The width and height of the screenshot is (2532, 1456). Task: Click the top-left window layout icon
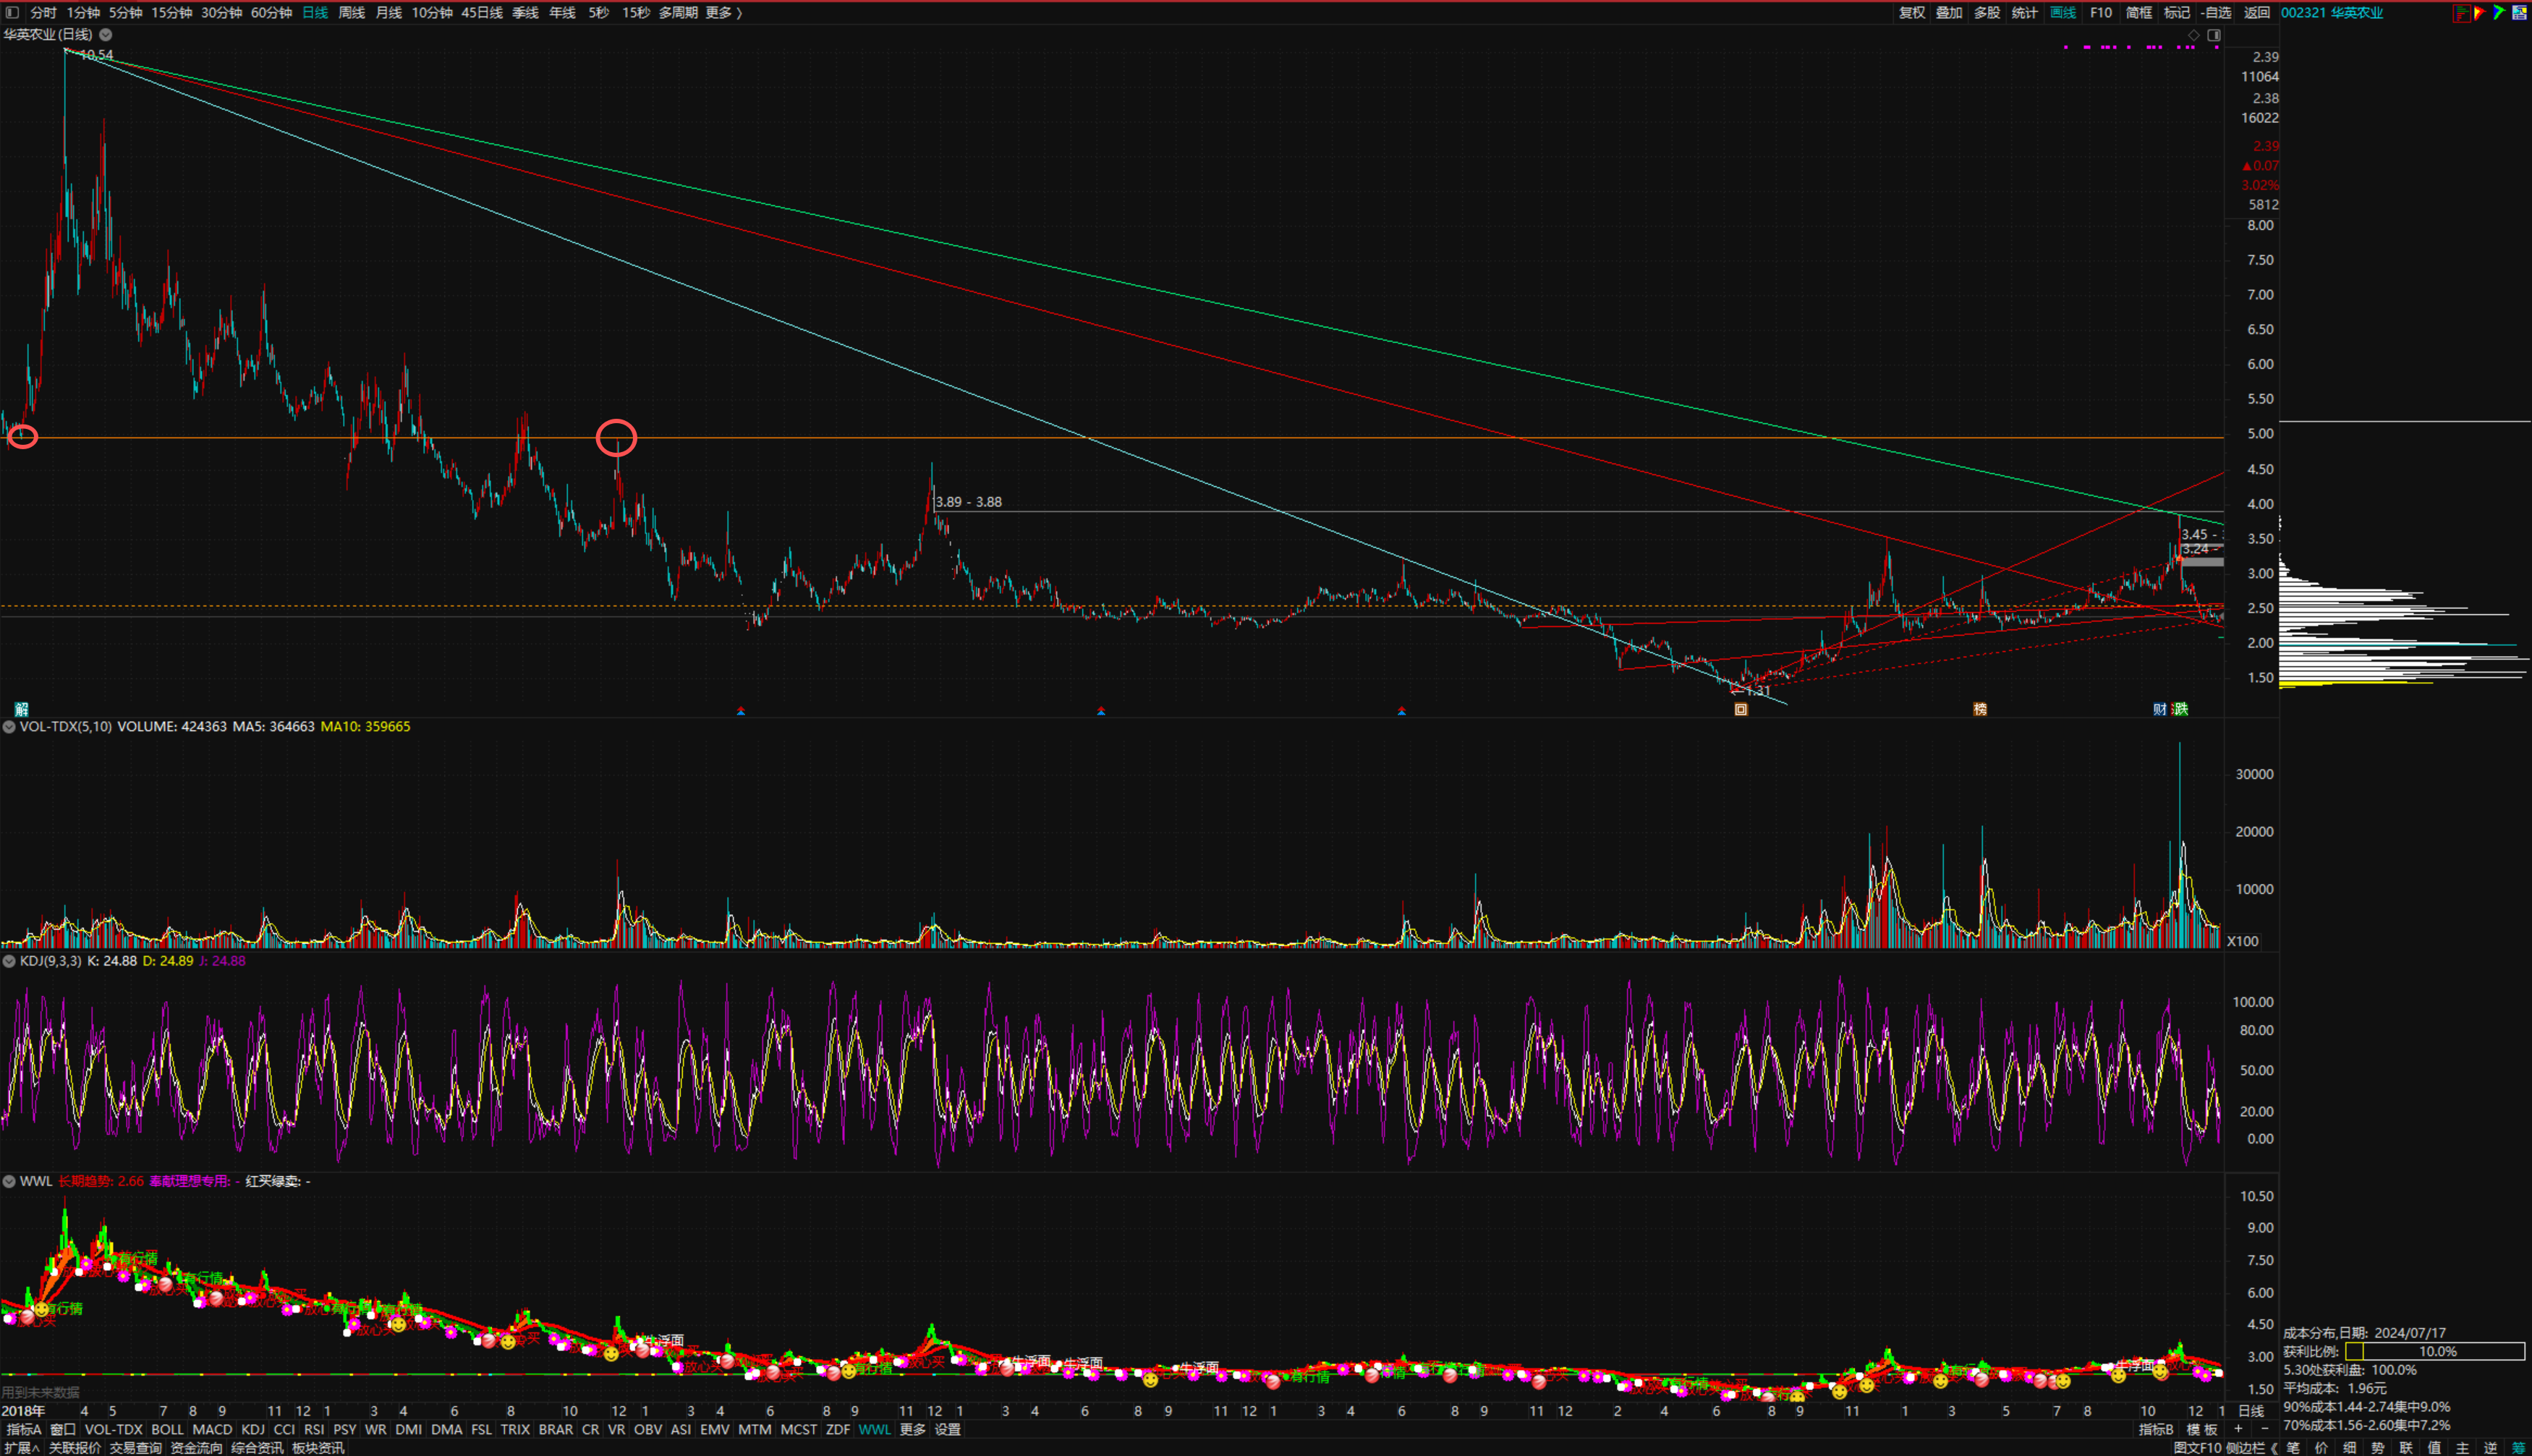coord(12,13)
